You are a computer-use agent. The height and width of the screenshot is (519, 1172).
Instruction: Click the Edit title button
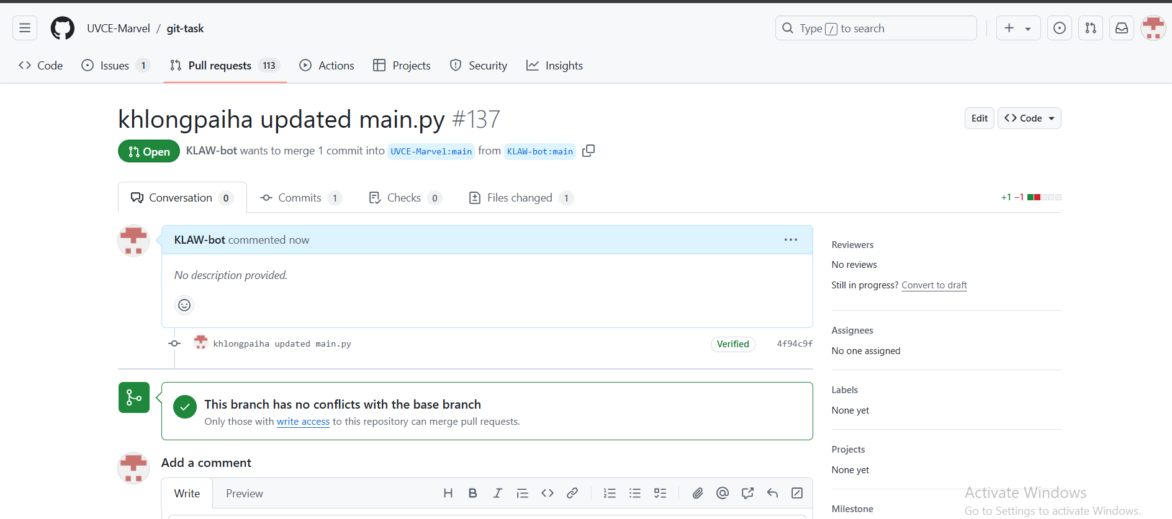[980, 118]
